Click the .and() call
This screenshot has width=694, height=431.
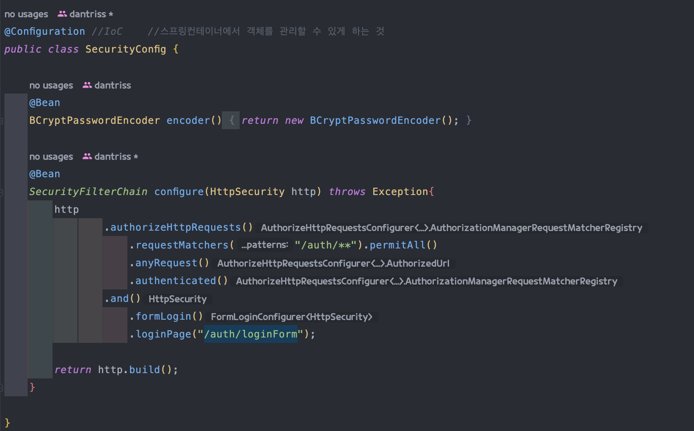(x=122, y=299)
